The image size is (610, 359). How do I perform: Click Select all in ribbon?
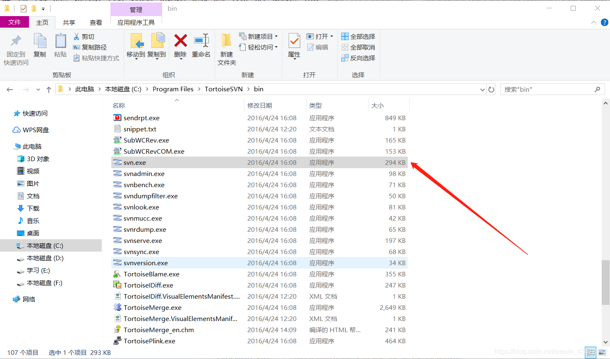coord(358,36)
